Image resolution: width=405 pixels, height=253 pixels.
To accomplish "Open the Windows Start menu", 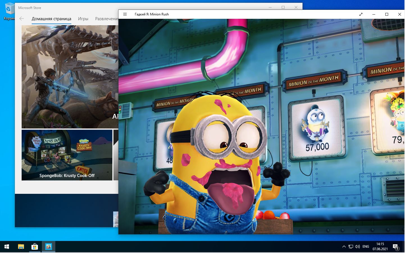I will click(7, 247).
